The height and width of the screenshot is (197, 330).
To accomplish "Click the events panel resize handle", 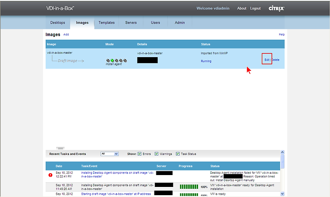I will pyautogui.click(x=60, y=148).
